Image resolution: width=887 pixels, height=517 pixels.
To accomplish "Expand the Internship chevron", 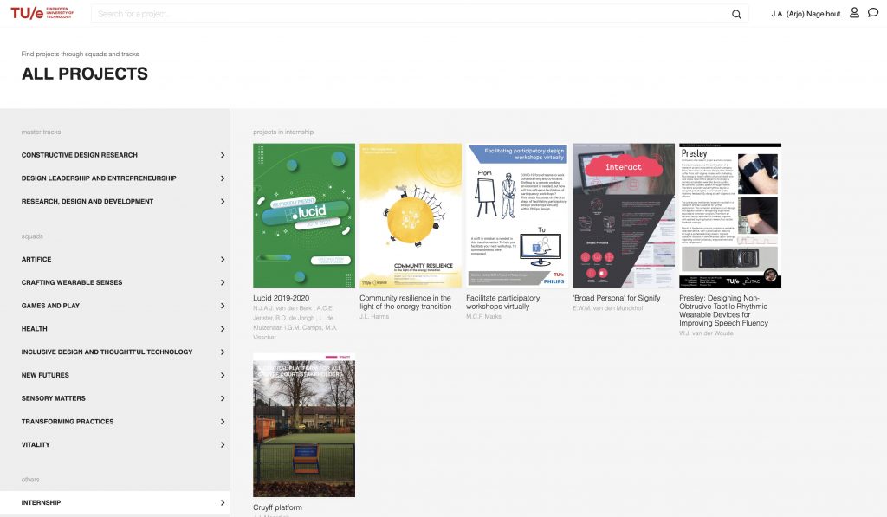I will coord(223,502).
